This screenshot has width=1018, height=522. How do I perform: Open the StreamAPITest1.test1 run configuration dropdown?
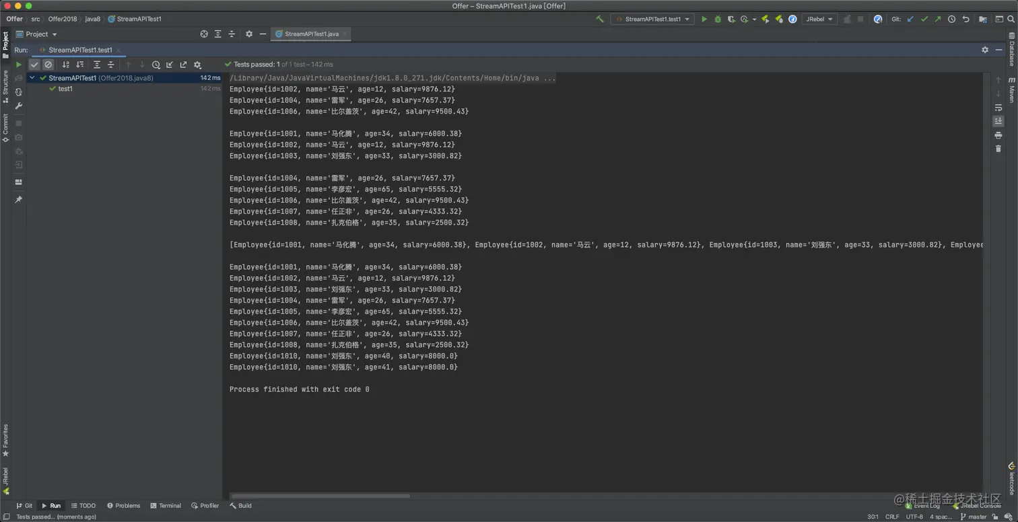pyautogui.click(x=654, y=20)
